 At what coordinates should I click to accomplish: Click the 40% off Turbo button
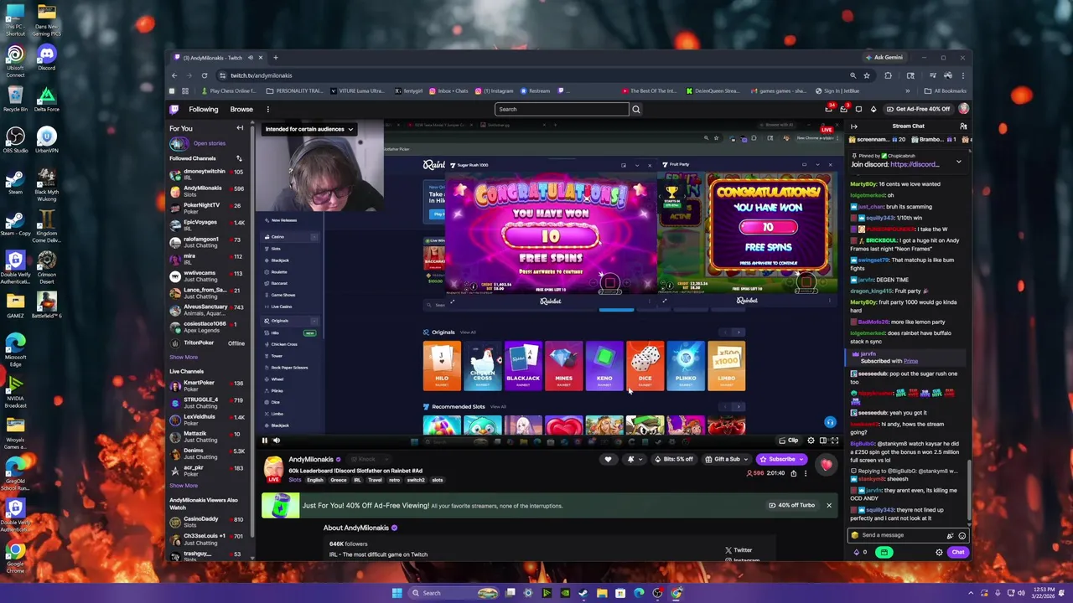tap(792, 506)
